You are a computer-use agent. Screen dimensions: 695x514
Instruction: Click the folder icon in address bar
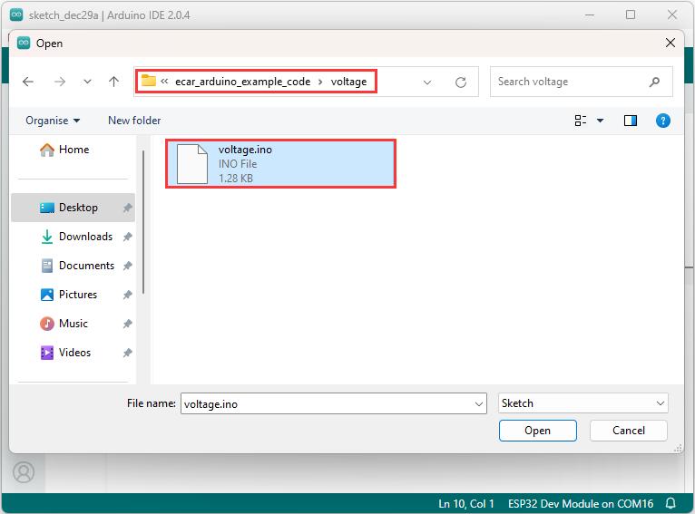coord(149,81)
